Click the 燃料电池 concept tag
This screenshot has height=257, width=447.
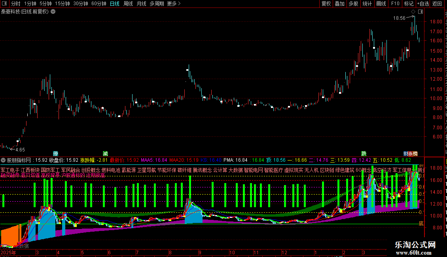pyautogui.click(x=111, y=170)
